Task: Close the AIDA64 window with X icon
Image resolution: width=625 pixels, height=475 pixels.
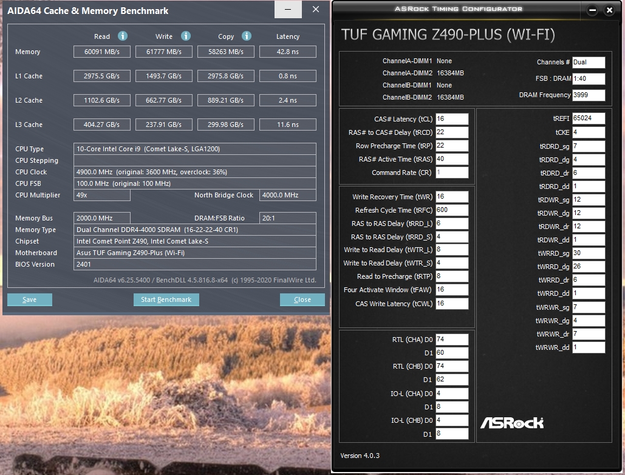Action: (x=316, y=10)
